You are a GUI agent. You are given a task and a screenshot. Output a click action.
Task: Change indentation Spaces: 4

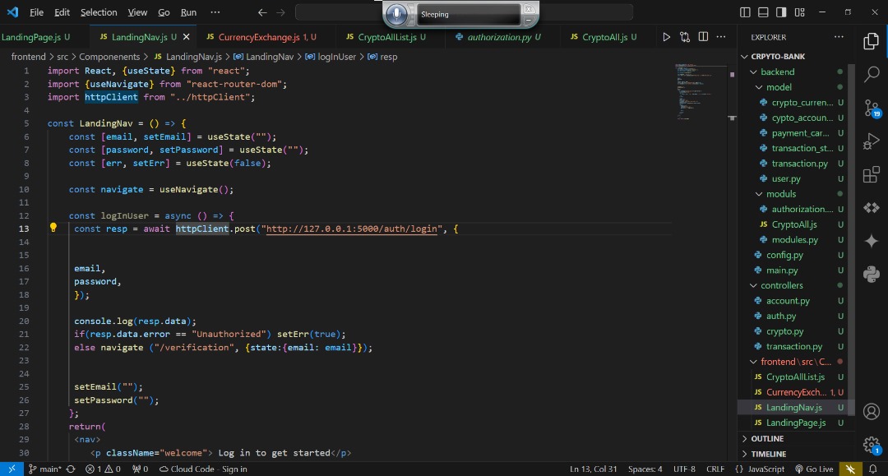pos(645,469)
